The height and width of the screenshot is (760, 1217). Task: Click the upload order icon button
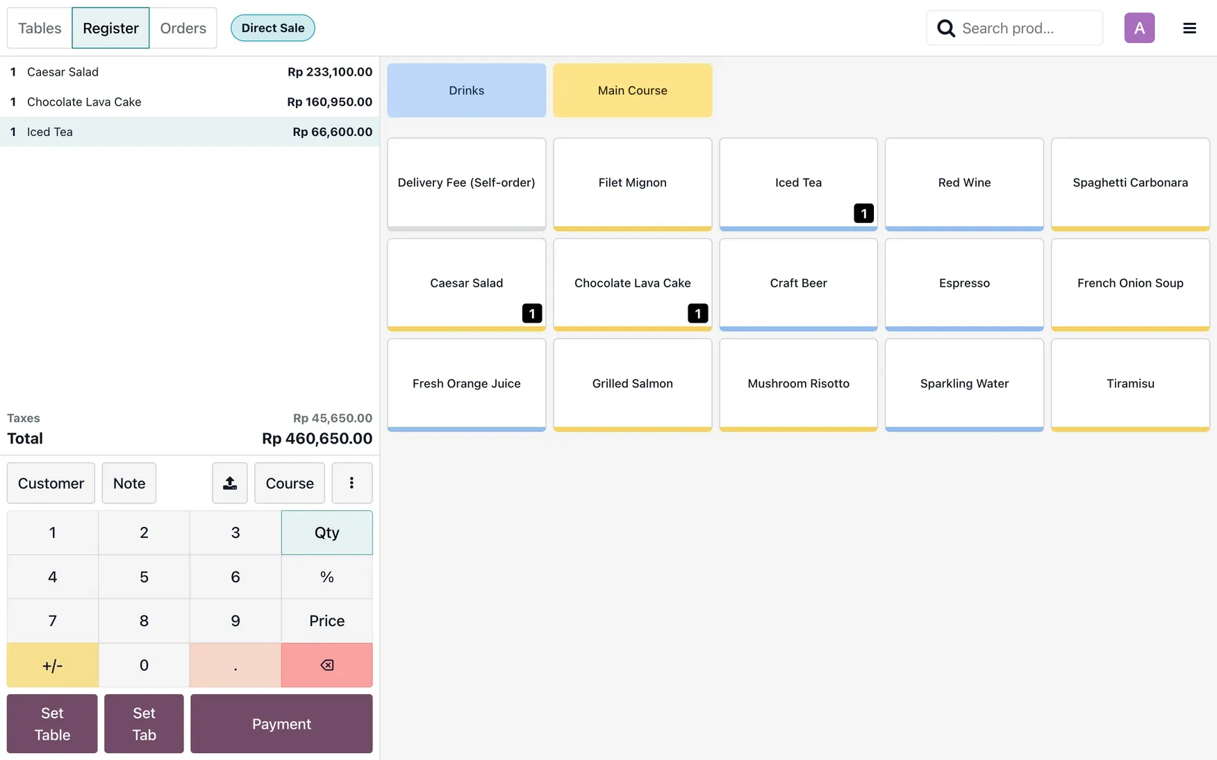(x=230, y=483)
